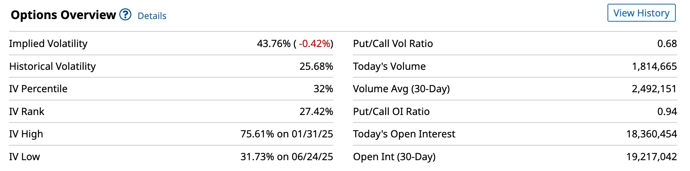690x171 pixels.
Task: Select the Implied Volatility label
Action: coord(48,44)
